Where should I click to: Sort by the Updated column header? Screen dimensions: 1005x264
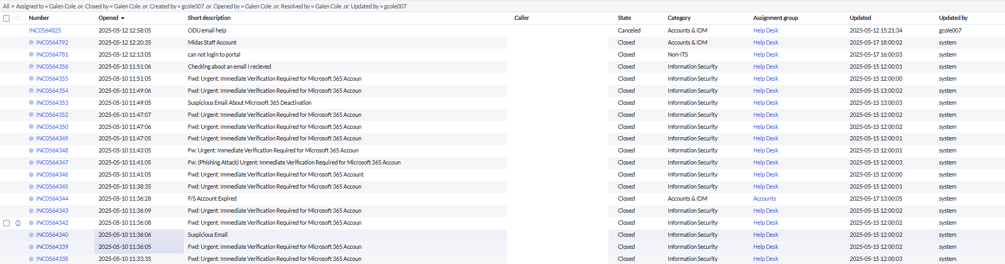860,18
